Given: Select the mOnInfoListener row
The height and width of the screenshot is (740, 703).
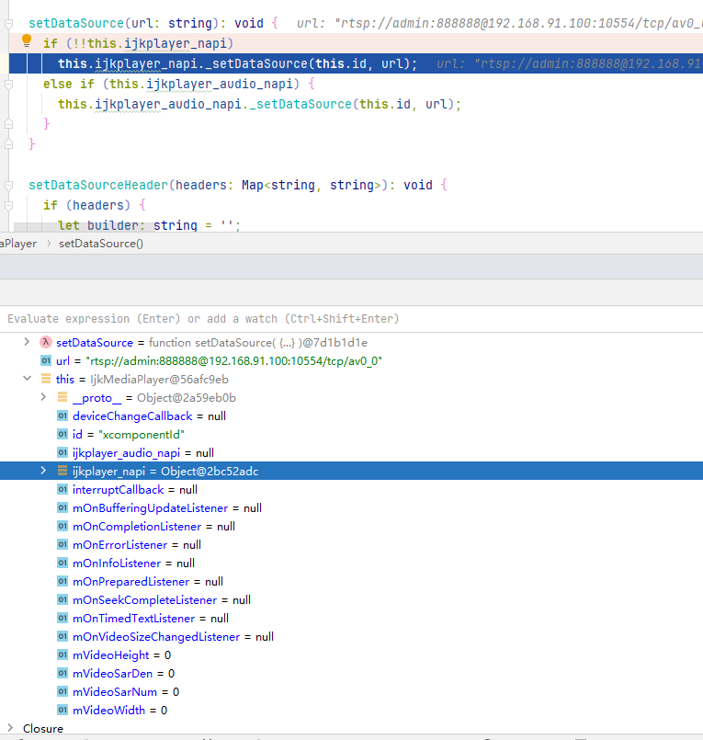Looking at the screenshot, I should click(351, 564).
